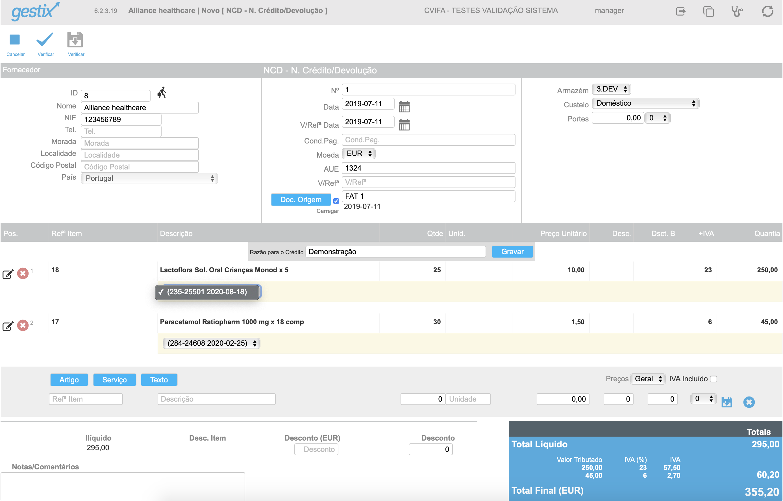The height and width of the screenshot is (501, 783).
Task: Click the Portes amount field
Action: [618, 118]
